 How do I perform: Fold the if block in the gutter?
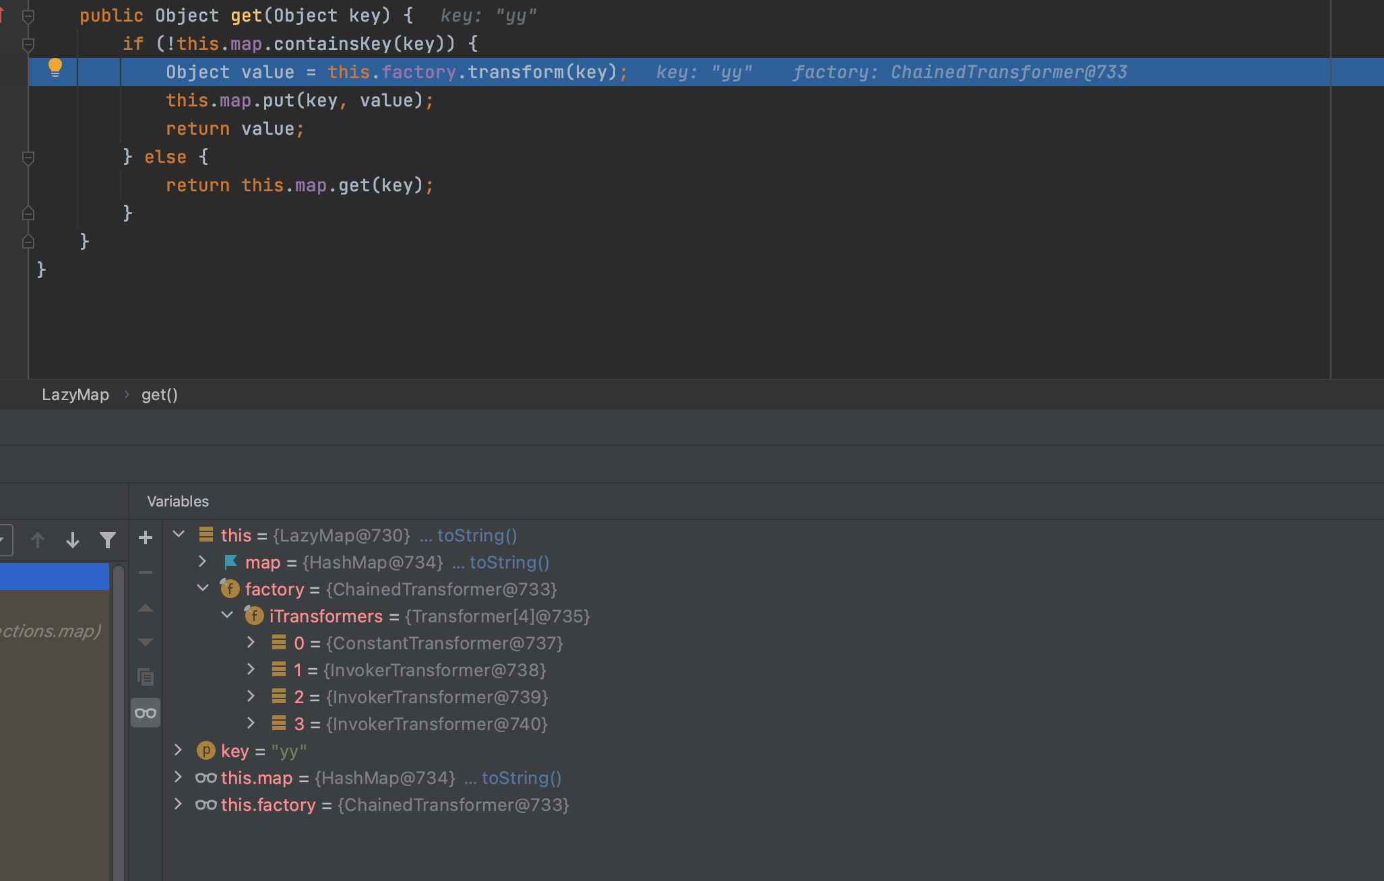[x=28, y=44]
